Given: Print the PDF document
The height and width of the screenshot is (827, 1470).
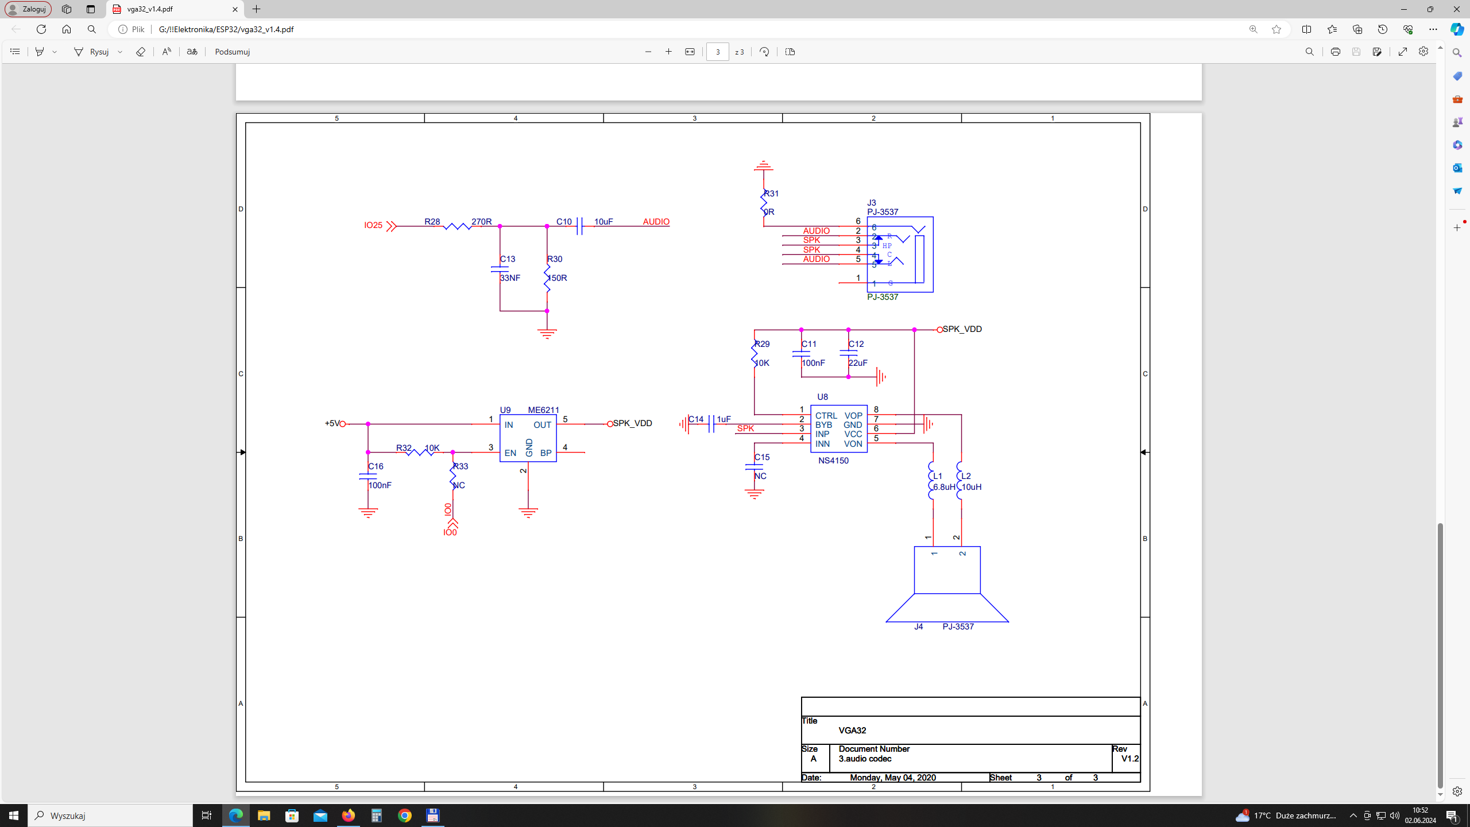Looking at the screenshot, I should 1336,52.
